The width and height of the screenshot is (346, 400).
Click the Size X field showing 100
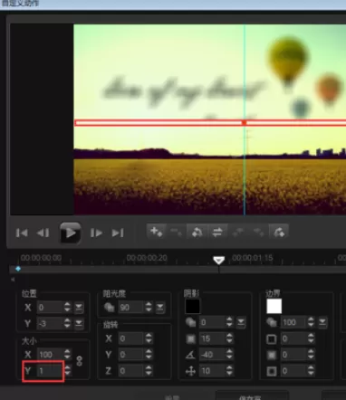[50, 355]
